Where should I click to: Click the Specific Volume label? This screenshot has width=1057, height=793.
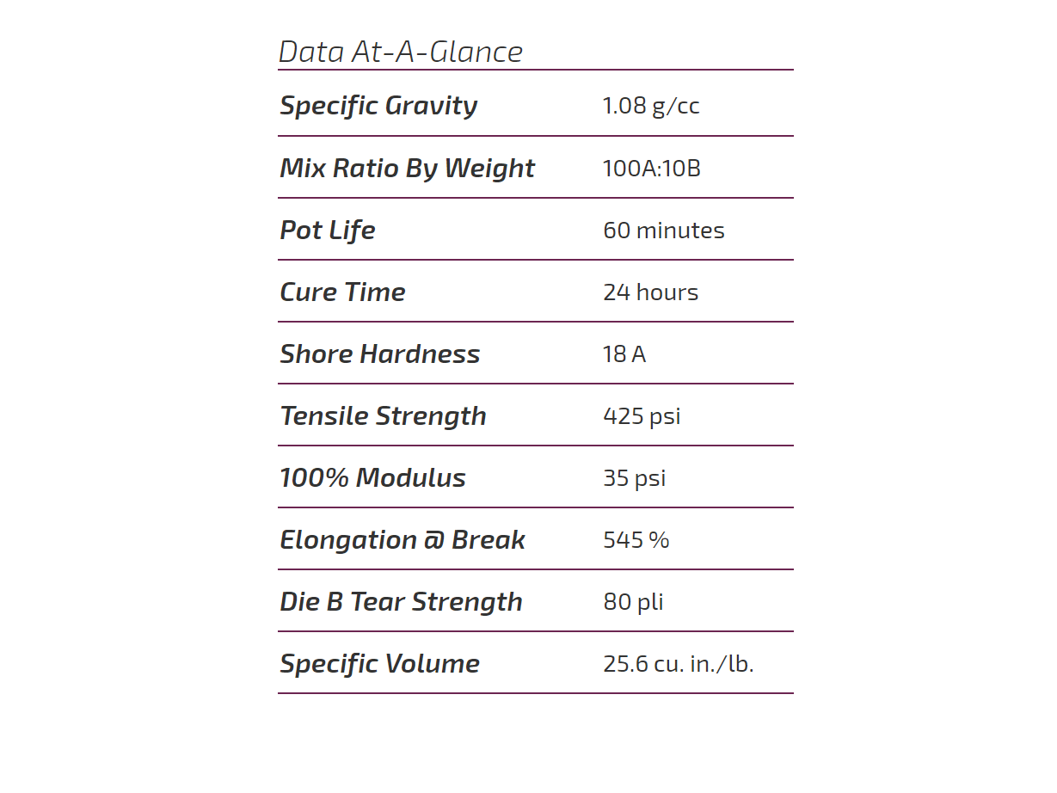[379, 664]
